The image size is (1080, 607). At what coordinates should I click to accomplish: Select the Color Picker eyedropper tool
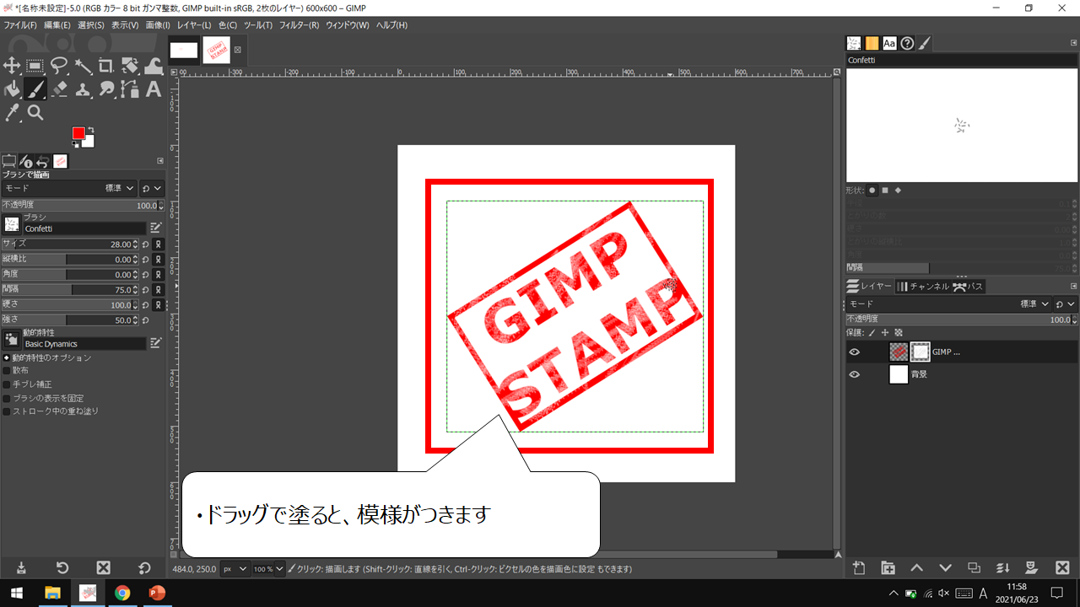click(12, 112)
